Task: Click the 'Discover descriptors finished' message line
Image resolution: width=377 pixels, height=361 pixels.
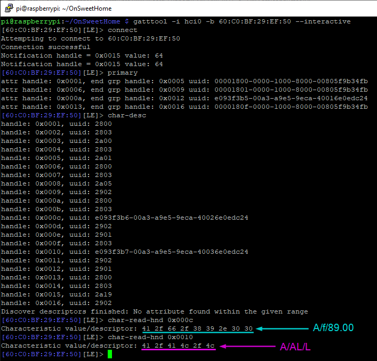Action: (x=154, y=311)
